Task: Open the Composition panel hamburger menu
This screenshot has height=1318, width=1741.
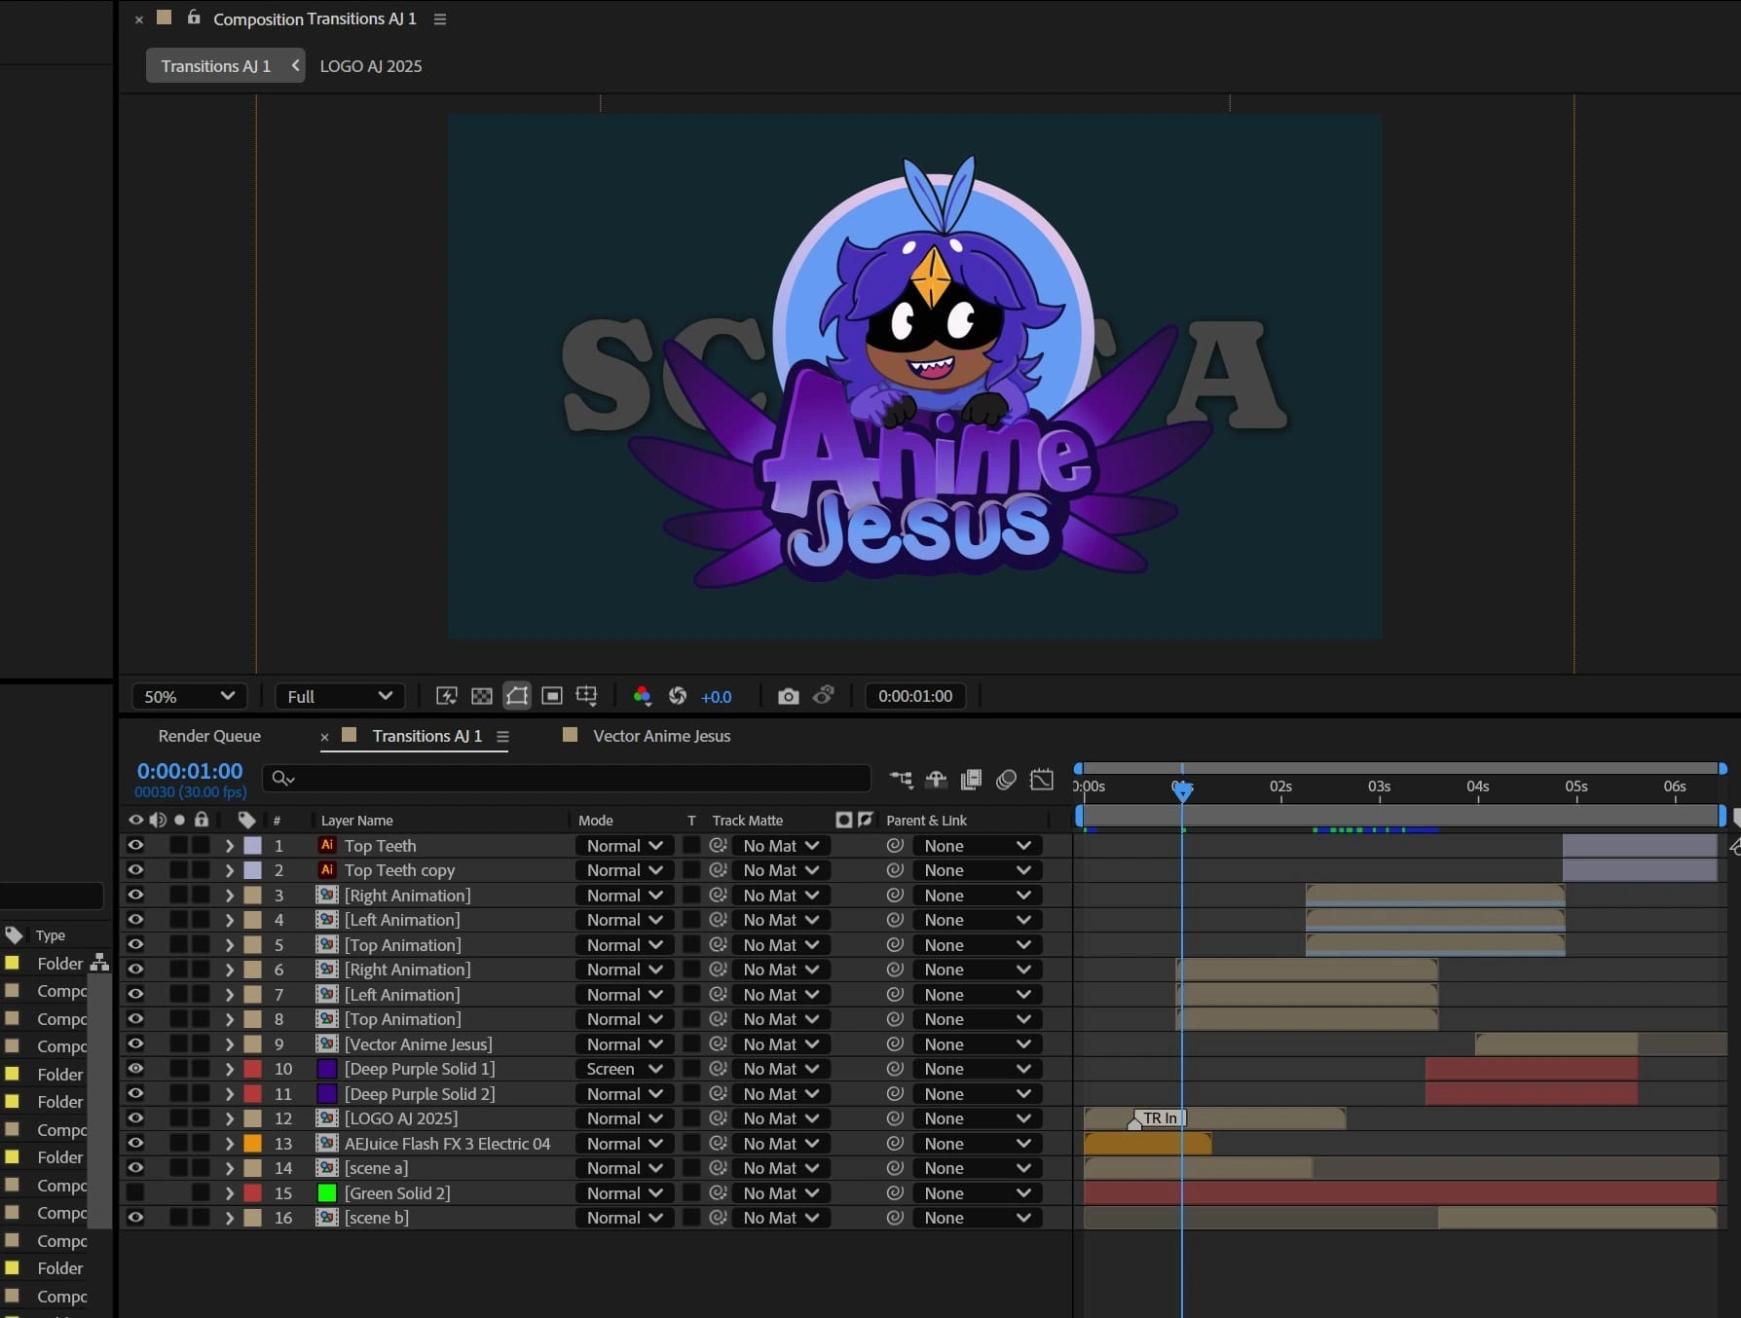Action: click(x=440, y=19)
